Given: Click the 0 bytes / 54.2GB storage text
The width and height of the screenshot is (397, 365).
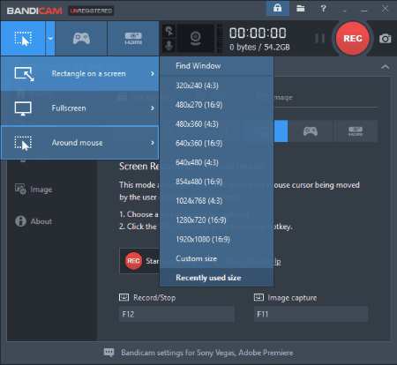Looking at the screenshot, I should pyautogui.click(x=259, y=47).
